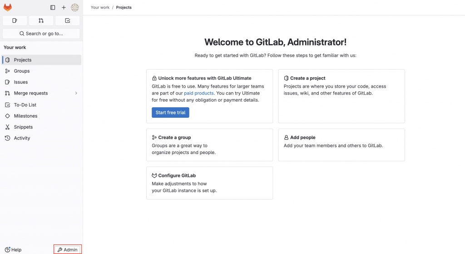465x254 pixels.
Task: Expand the Merge requests chevron
Action: tap(76, 93)
